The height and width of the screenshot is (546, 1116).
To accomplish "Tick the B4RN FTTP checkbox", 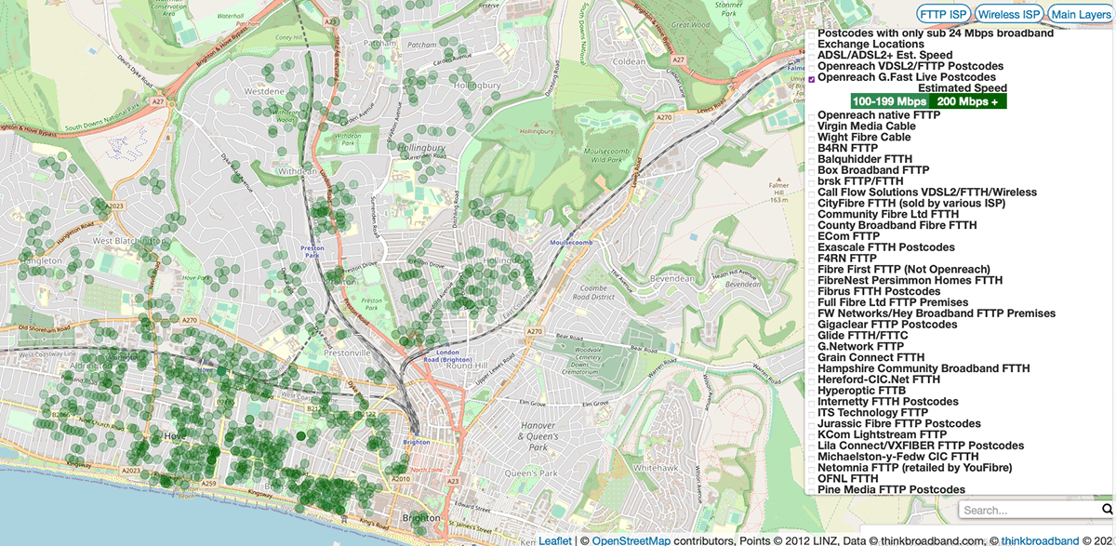I will click(x=812, y=149).
